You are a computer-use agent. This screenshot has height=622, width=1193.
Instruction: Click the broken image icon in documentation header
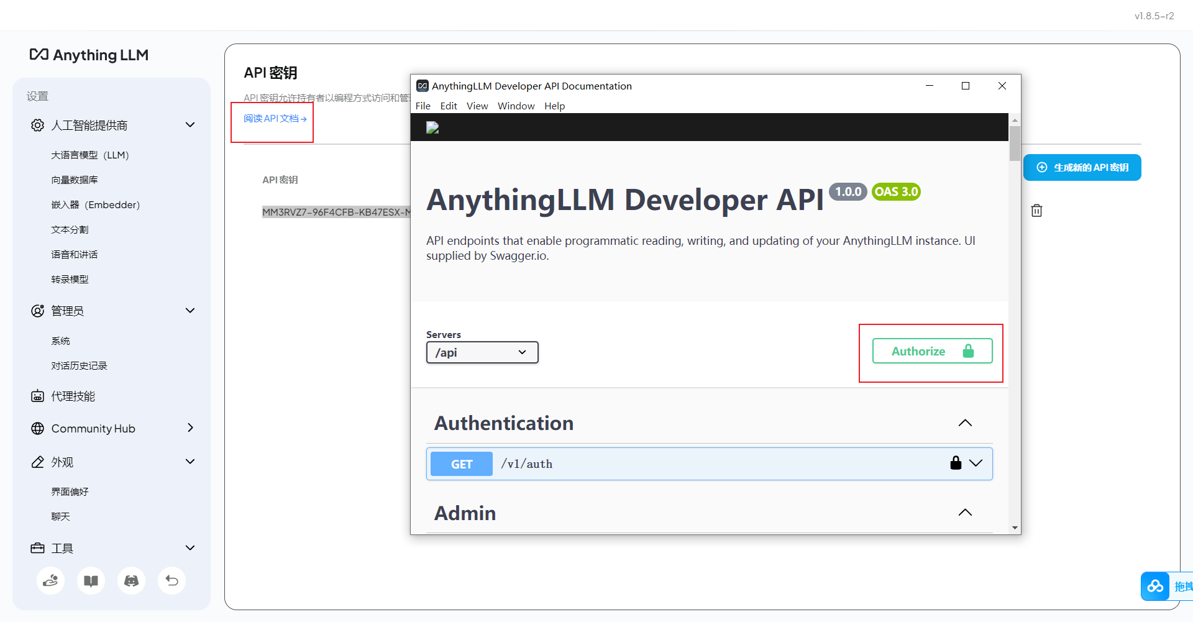pos(432,127)
